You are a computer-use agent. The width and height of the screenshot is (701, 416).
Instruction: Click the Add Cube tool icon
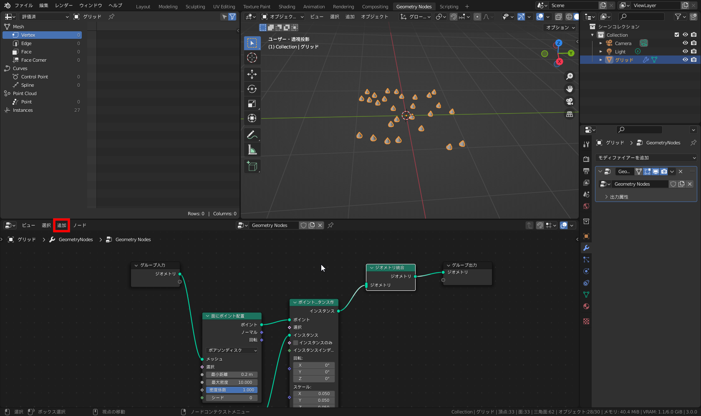point(252,166)
